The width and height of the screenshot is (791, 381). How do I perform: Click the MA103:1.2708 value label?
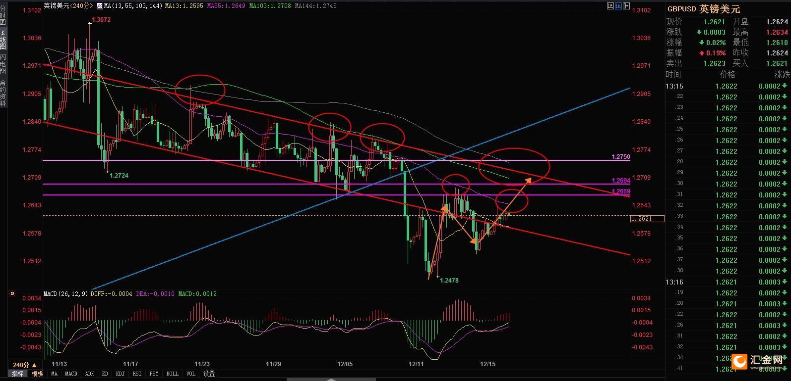pos(270,6)
